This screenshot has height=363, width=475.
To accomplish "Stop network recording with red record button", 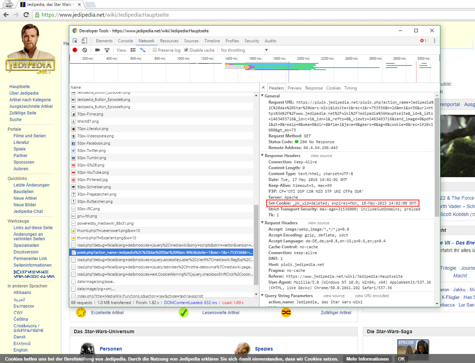I will pos(75,50).
